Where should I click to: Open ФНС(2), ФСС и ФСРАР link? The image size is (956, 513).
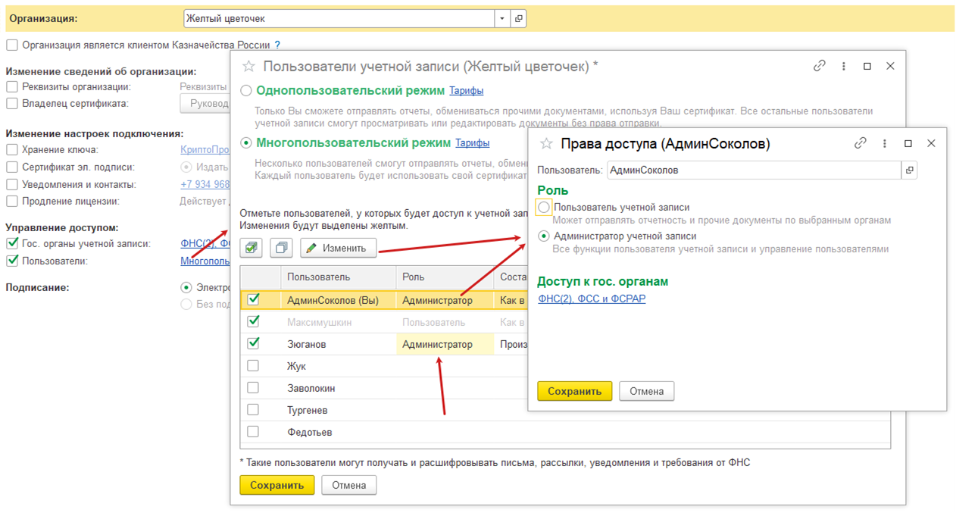(x=592, y=299)
